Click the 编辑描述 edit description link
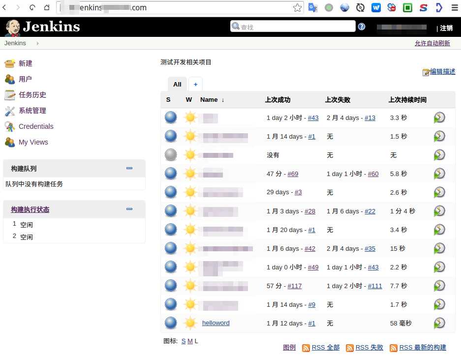 coord(442,71)
